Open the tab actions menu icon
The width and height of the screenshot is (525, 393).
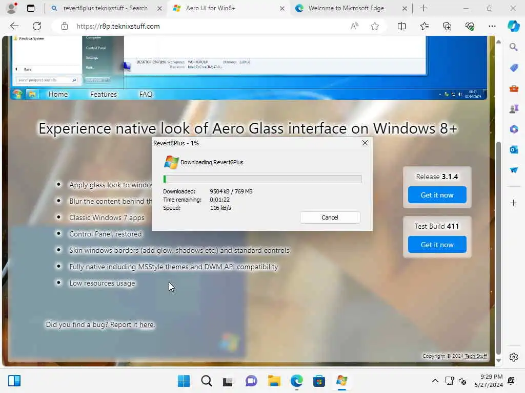coord(31,8)
